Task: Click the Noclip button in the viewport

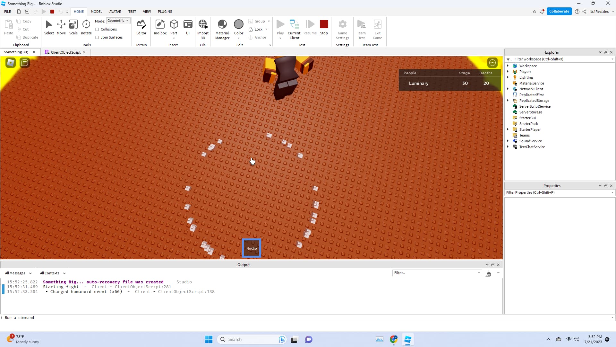Action: click(x=252, y=248)
